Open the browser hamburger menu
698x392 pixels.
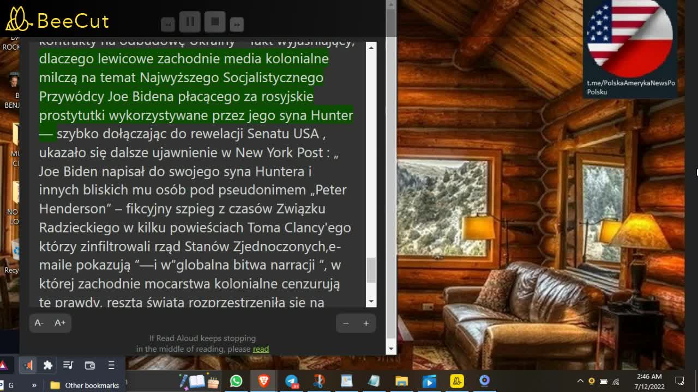(111, 365)
